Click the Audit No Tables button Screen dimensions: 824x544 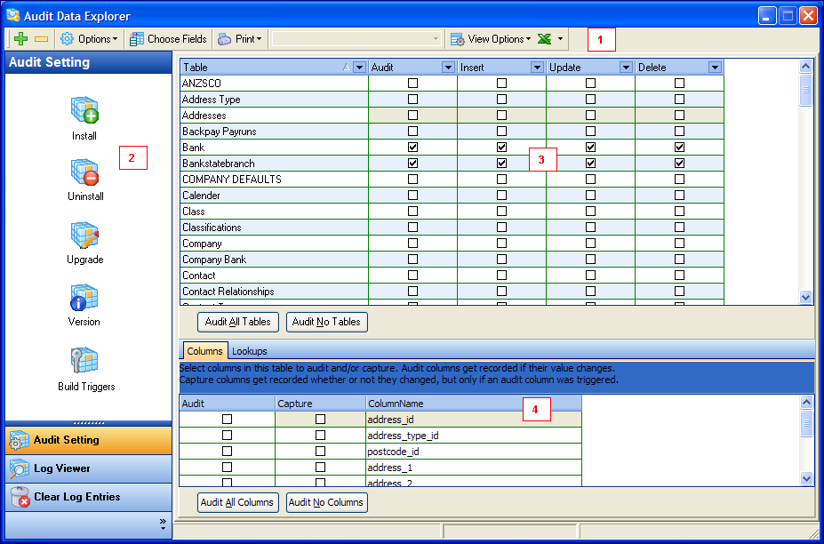pyautogui.click(x=326, y=322)
